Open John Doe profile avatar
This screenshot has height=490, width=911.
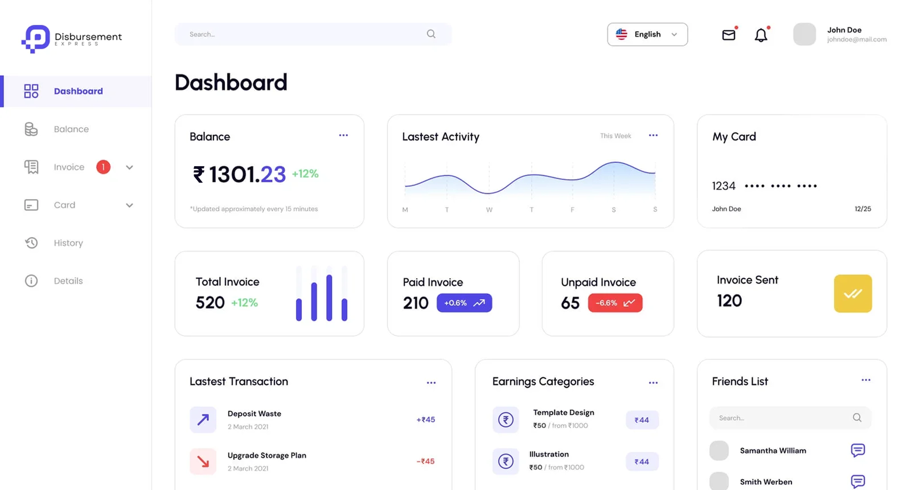coord(804,34)
